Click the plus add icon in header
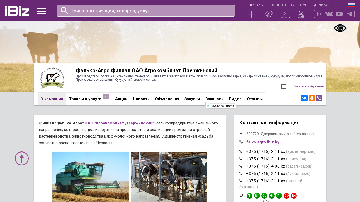Image resolution: width=360 pixels, height=202 pixels. tap(252, 14)
